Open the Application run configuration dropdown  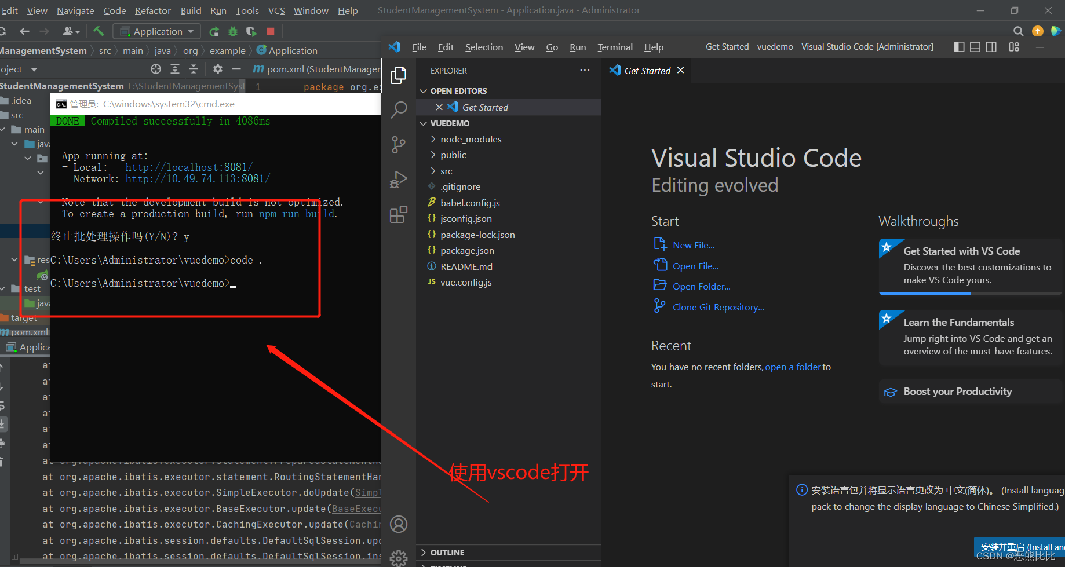point(157,31)
